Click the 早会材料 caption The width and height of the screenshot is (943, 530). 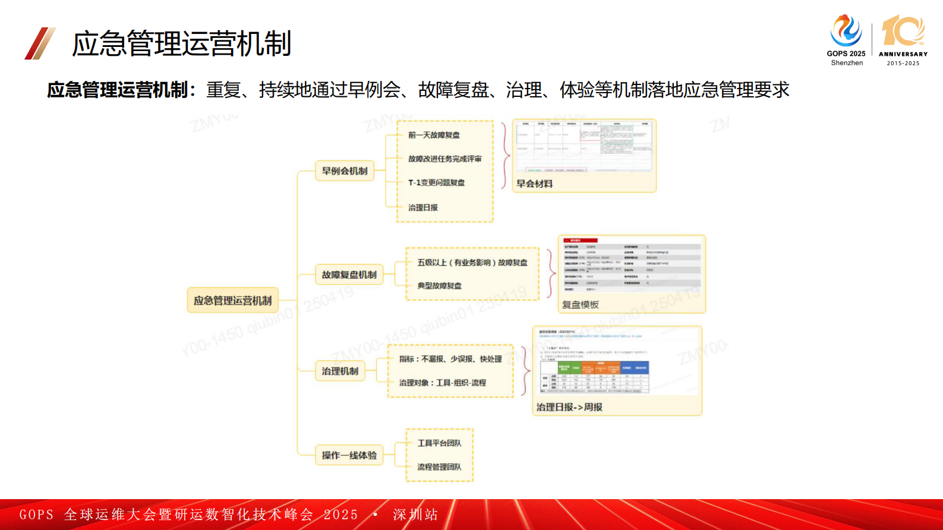(x=534, y=184)
